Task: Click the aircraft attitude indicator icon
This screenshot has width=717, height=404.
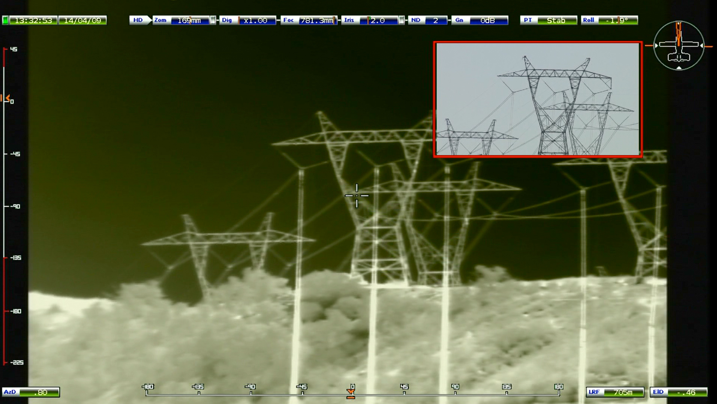Action: (679, 45)
